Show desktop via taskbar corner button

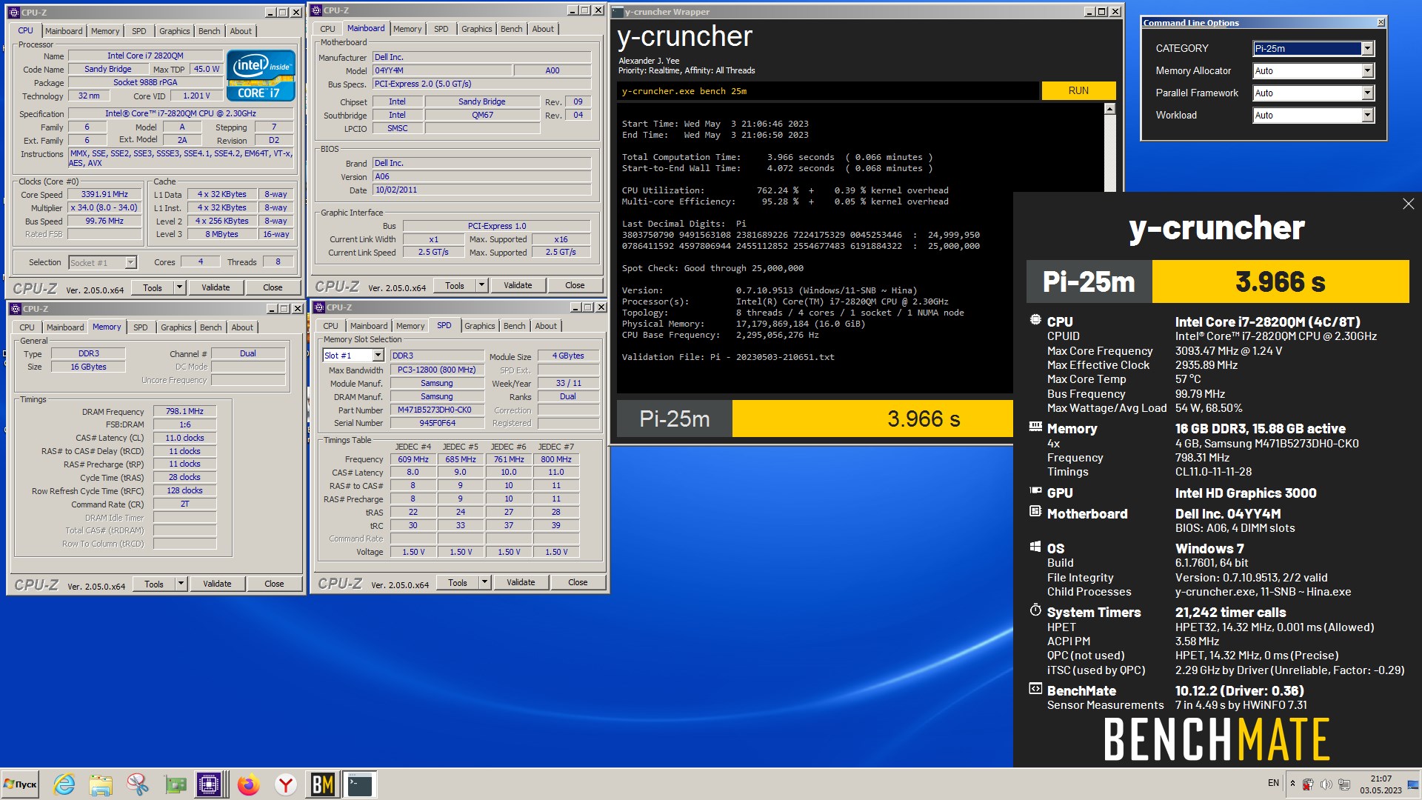[1414, 784]
